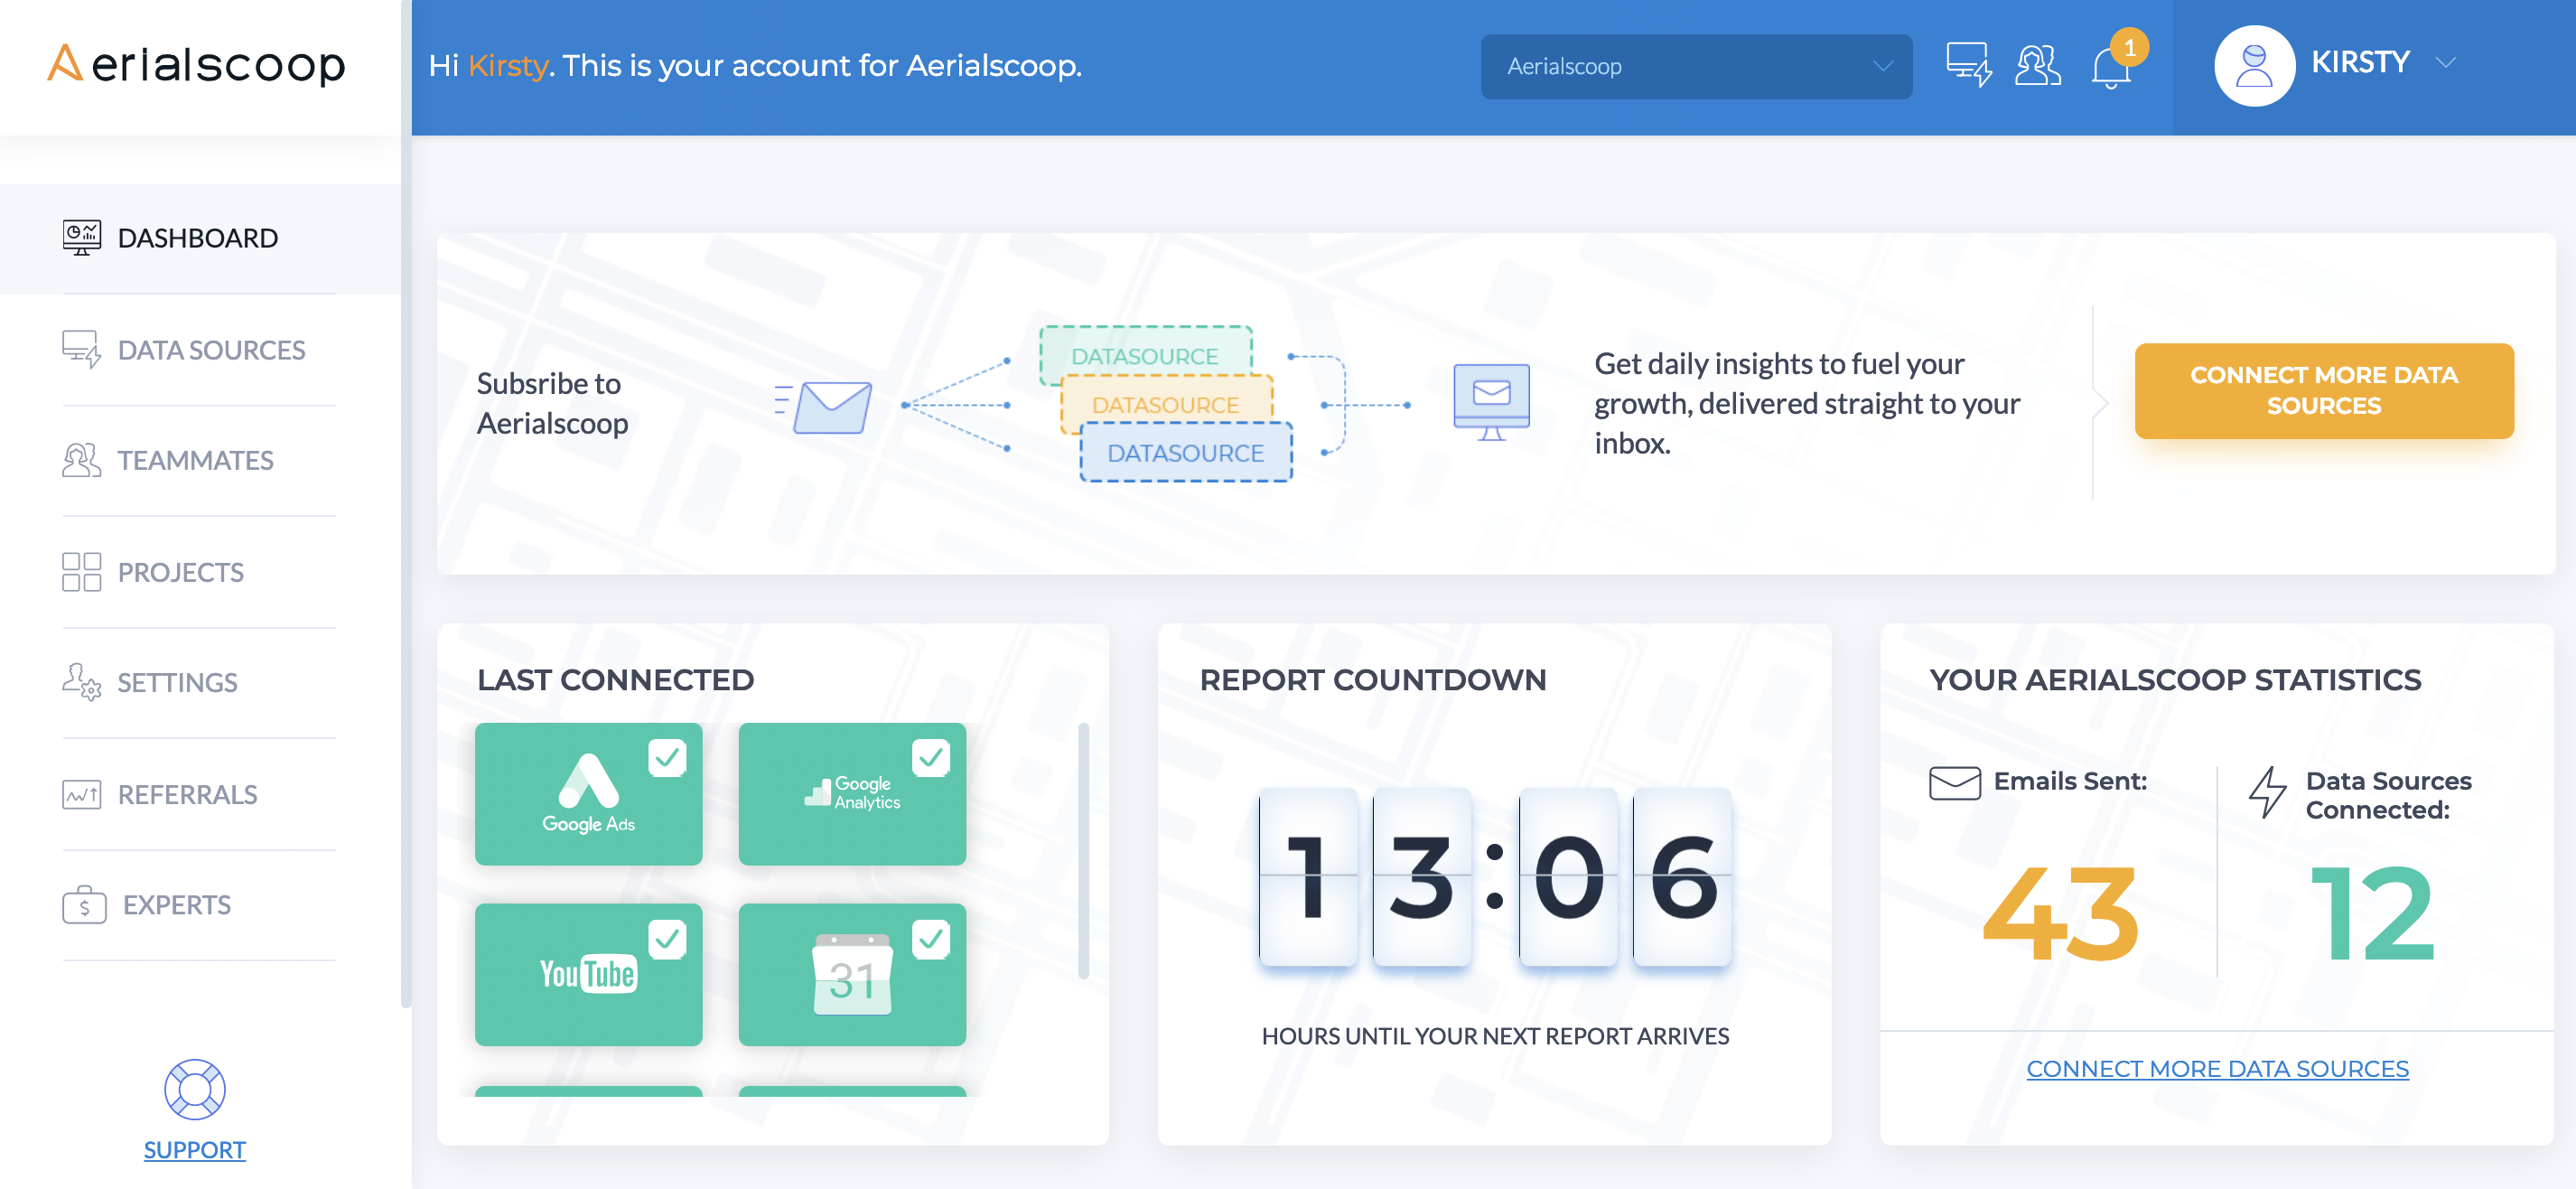Click the Last Connected scrollbar

point(1083,850)
